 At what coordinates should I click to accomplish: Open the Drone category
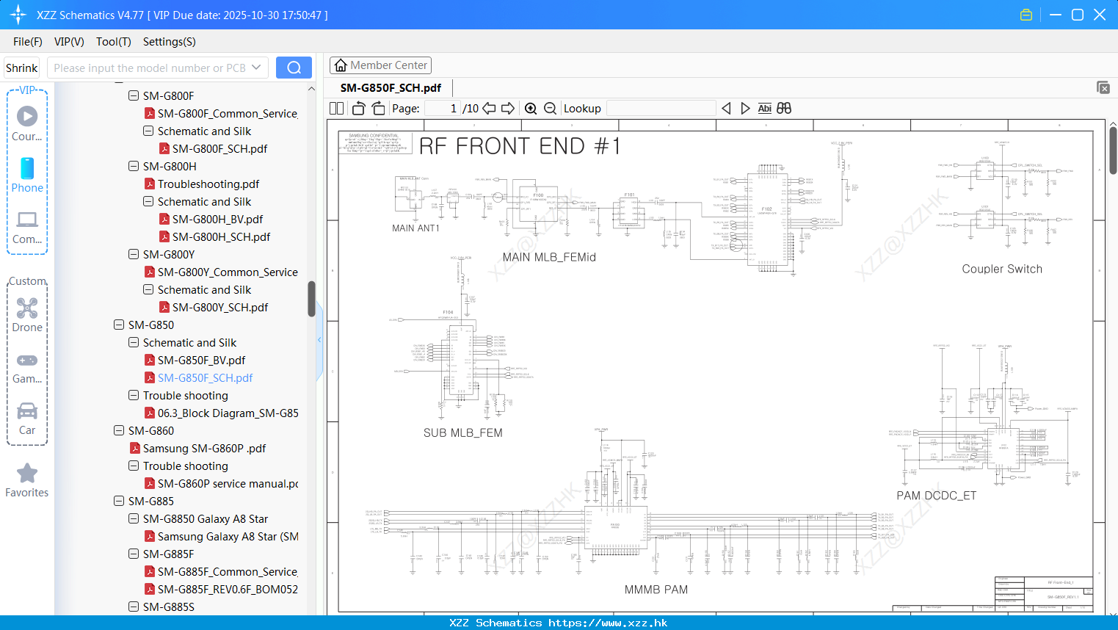point(27,315)
